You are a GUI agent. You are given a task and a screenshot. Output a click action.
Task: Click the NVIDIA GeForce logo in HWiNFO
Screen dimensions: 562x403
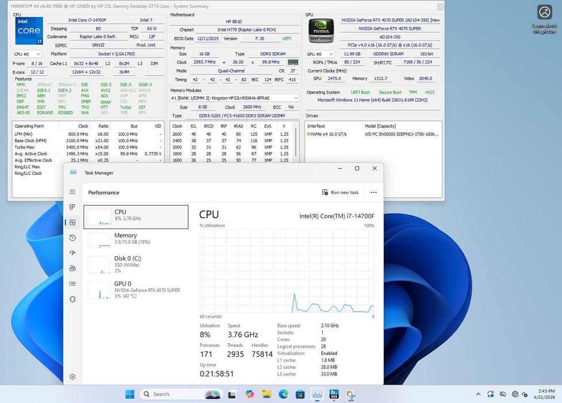click(321, 30)
